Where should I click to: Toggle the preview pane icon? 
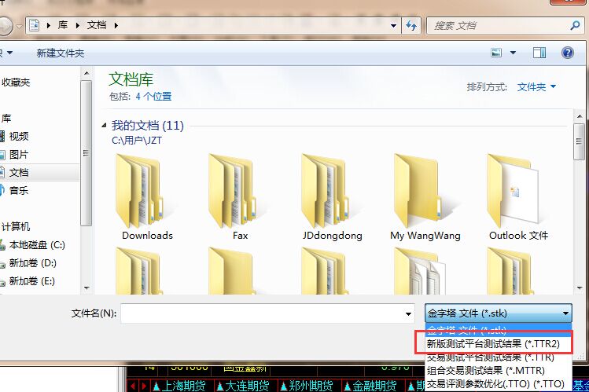coord(539,53)
